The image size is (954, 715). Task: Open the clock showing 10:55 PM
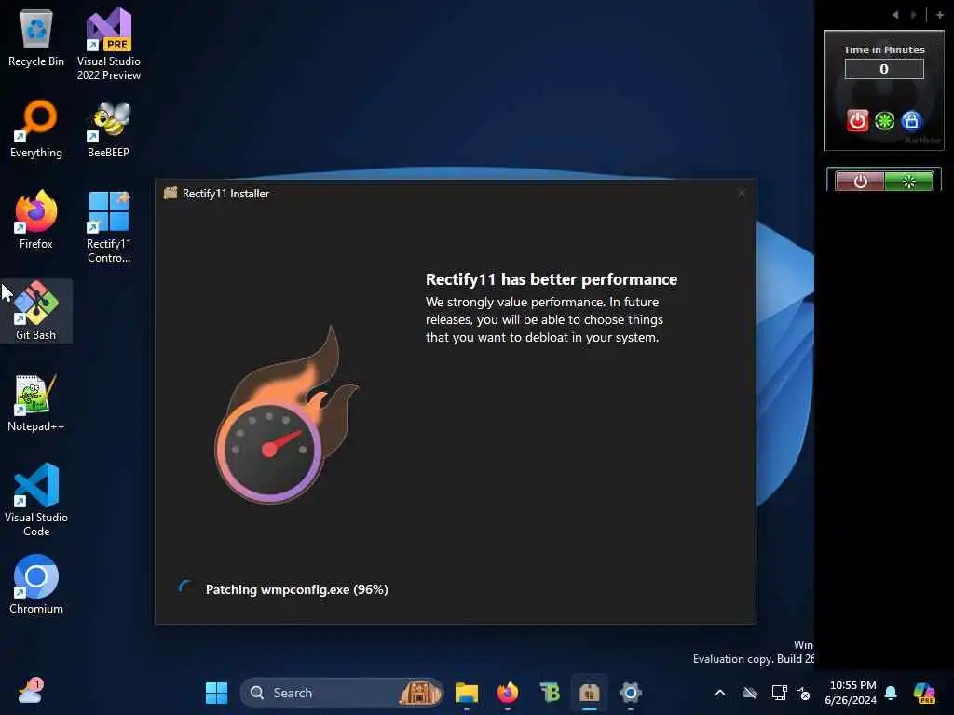click(x=852, y=693)
